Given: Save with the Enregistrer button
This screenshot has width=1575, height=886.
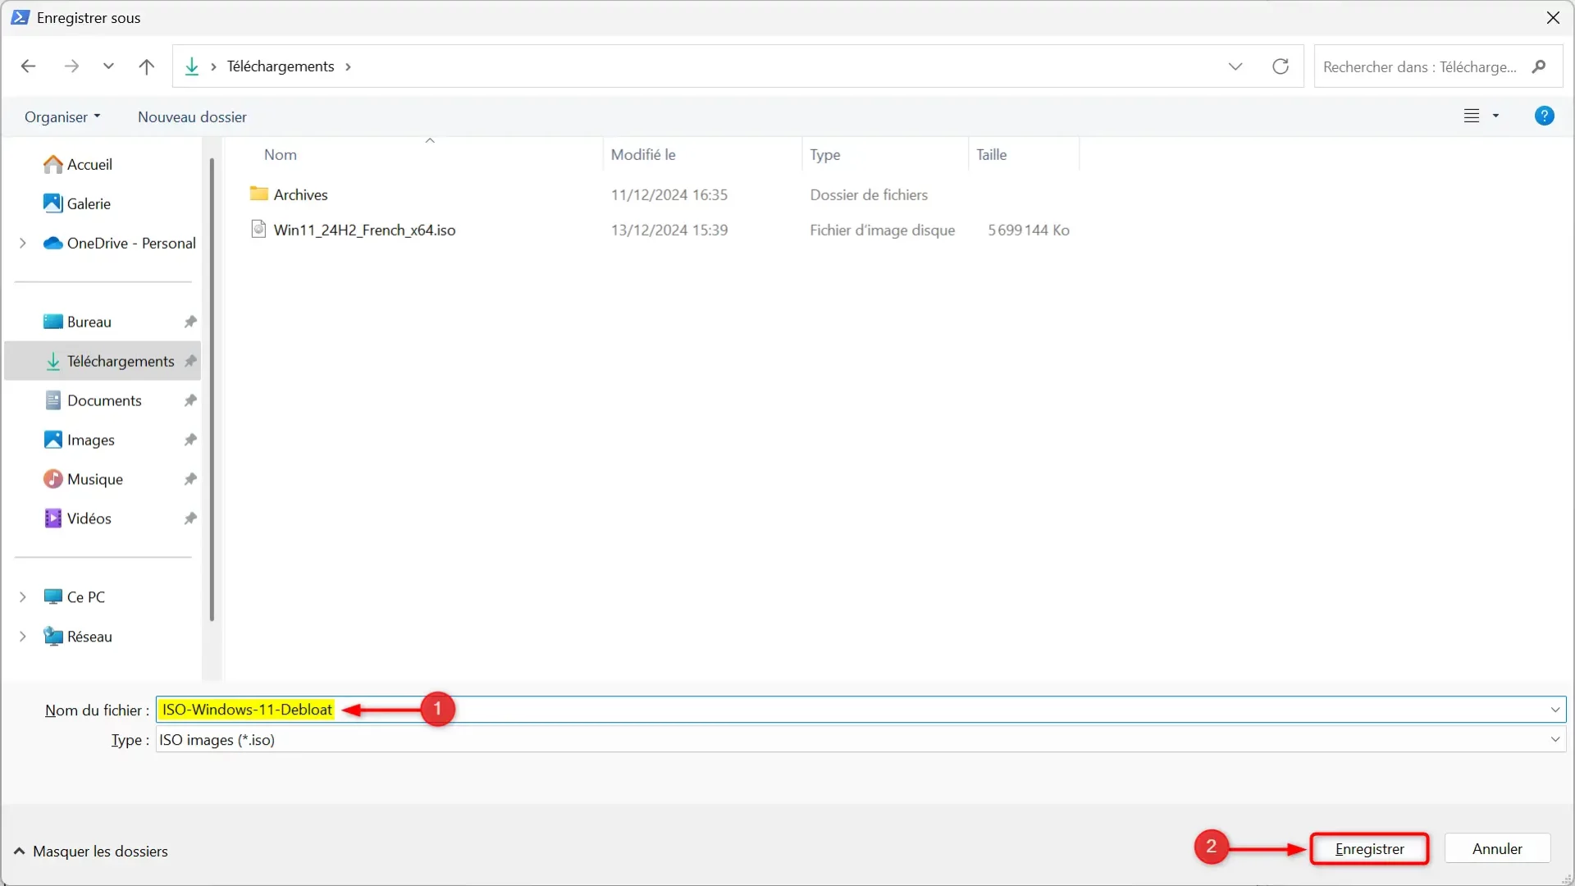Looking at the screenshot, I should click(x=1369, y=849).
